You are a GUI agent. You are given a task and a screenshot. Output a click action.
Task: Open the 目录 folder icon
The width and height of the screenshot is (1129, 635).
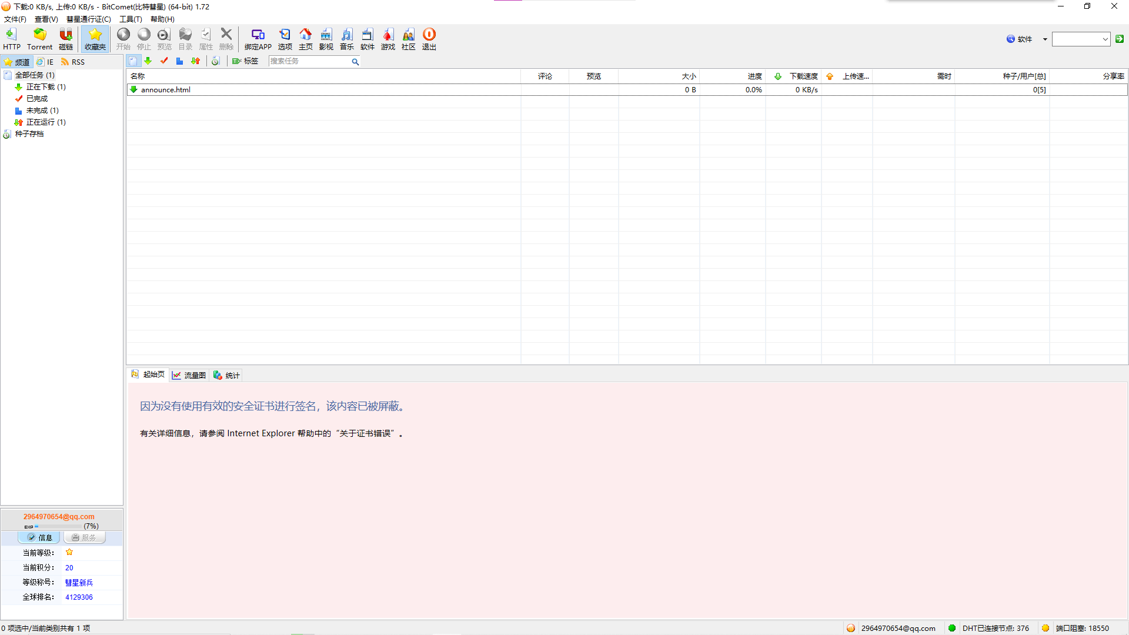[185, 39]
